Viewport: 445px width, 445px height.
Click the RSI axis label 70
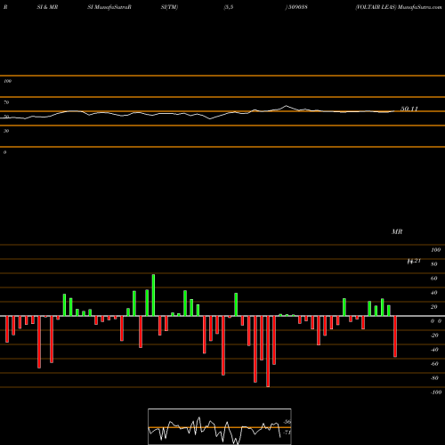[x=6, y=102]
